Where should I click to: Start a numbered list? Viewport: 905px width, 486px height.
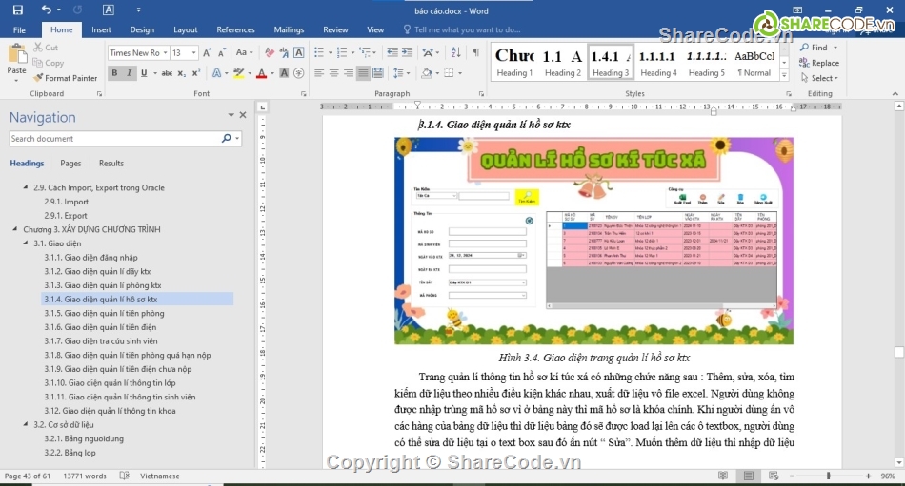click(342, 53)
